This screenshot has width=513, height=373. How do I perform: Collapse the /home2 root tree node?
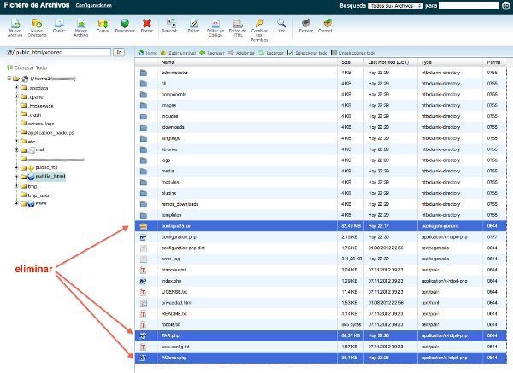(x=9, y=79)
